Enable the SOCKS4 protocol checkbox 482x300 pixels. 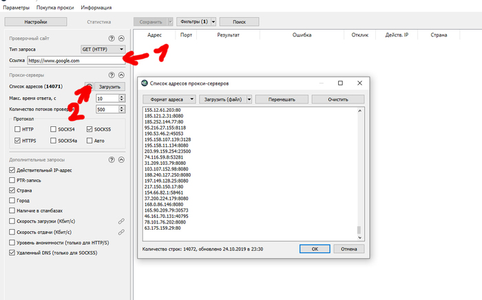coord(54,130)
